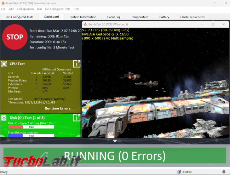
Task: Click the Extensions row label in CPU table
Action: [15, 84]
